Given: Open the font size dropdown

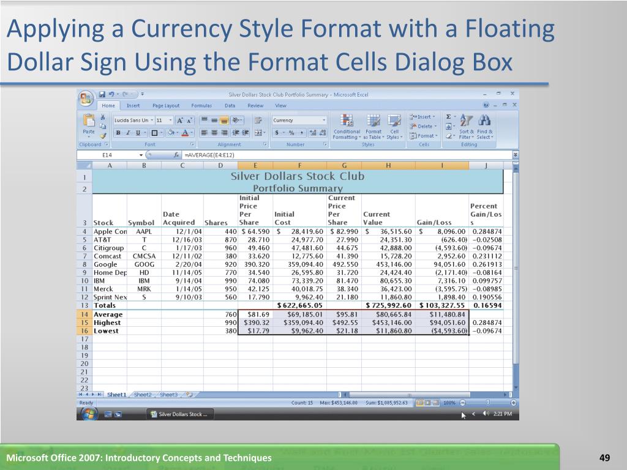Looking at the screenshot, I should click(x=170, y=120).
